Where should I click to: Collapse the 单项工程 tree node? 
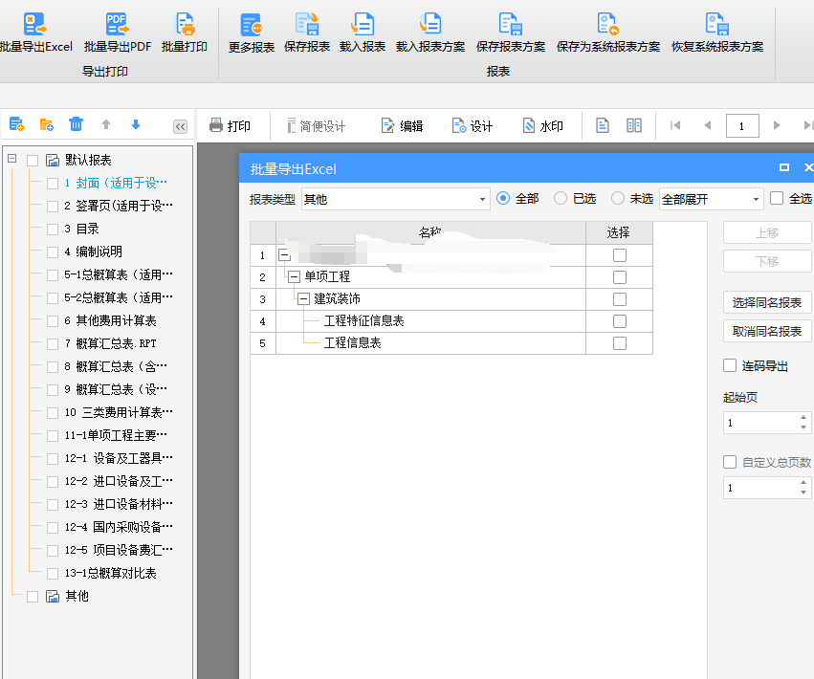[295, 276]
